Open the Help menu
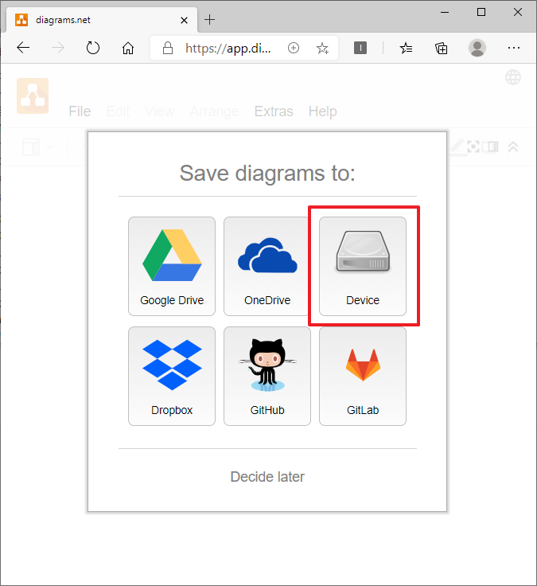The height and width of the screenshot is (586, 537). 323,111
